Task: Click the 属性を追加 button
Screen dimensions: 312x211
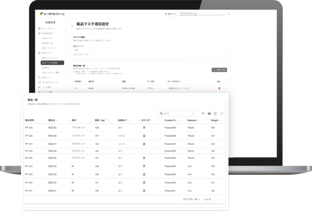Action: [219, 70]
